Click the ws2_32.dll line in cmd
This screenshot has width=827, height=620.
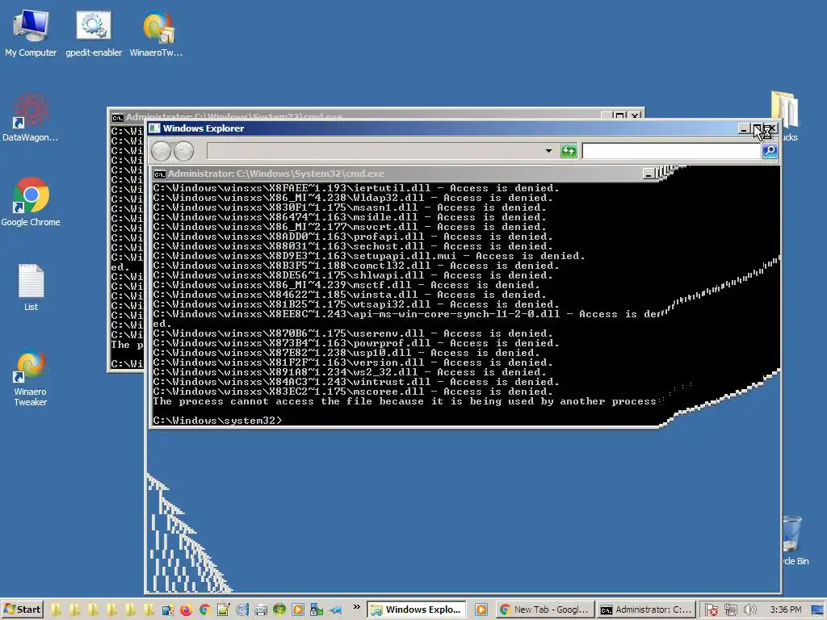pyautogui.click(x=350, y=372)
